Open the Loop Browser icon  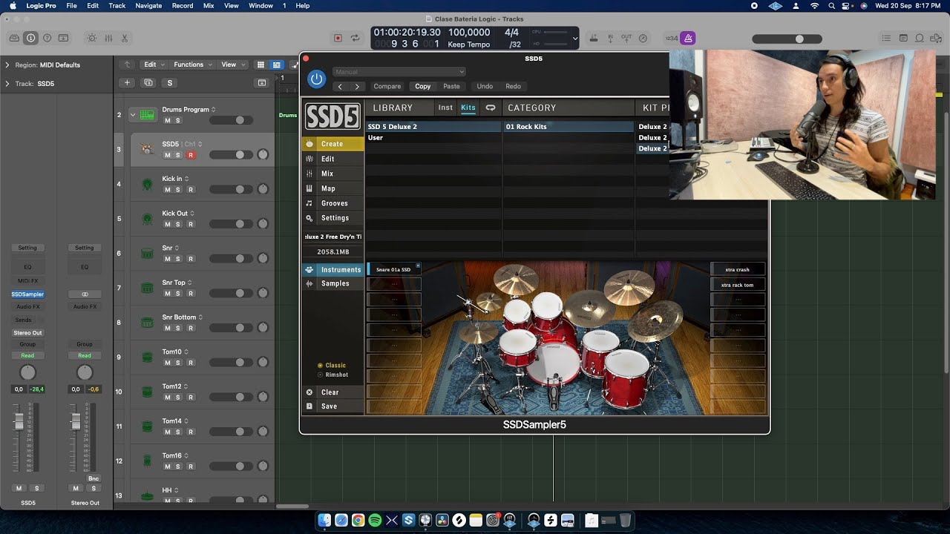920,38
